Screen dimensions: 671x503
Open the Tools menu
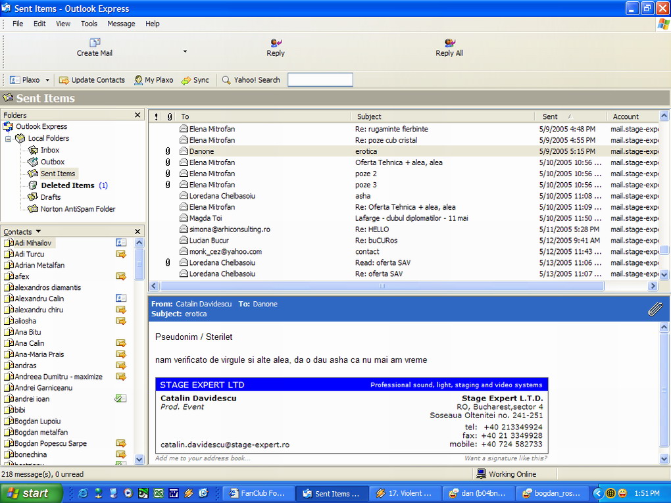click(89, 24)
